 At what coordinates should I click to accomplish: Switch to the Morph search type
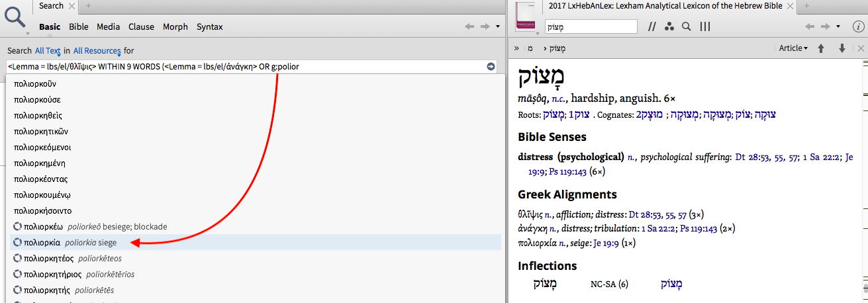pyautogui.click(x=175, y=27)
